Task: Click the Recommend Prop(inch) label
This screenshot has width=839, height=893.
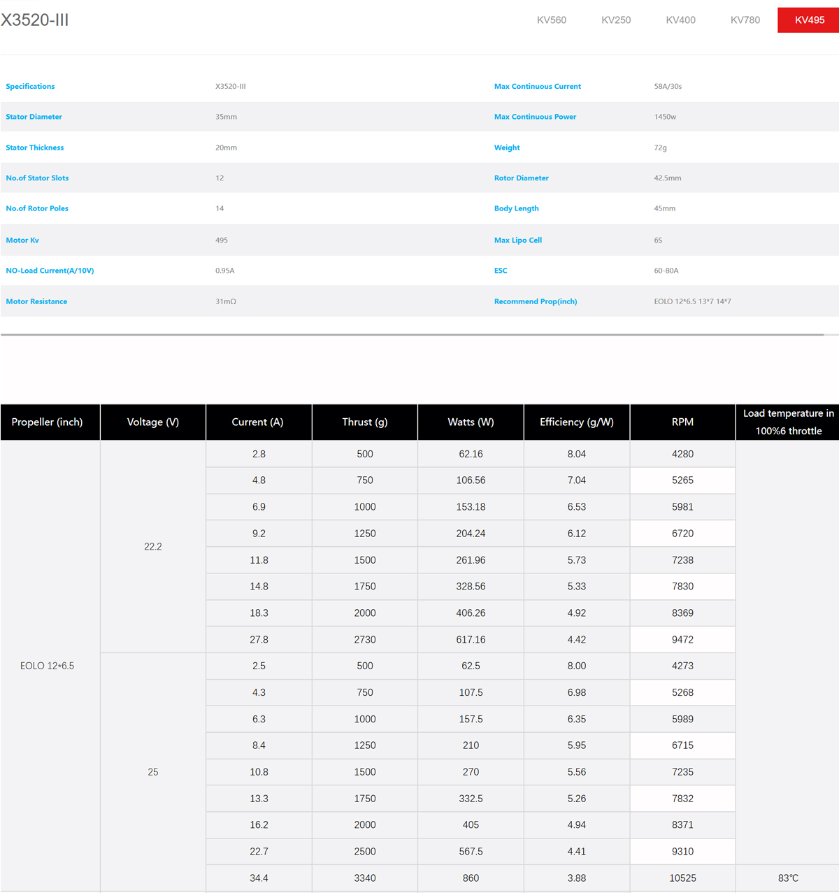Action: (535, 301)
